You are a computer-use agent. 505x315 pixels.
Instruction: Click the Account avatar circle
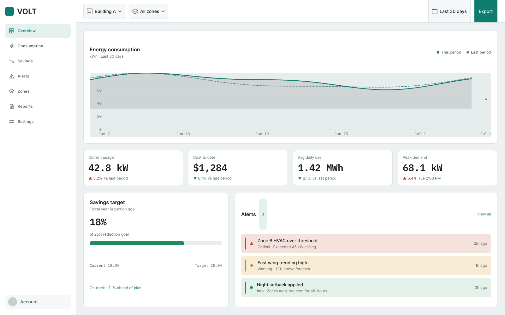[13, 302]
